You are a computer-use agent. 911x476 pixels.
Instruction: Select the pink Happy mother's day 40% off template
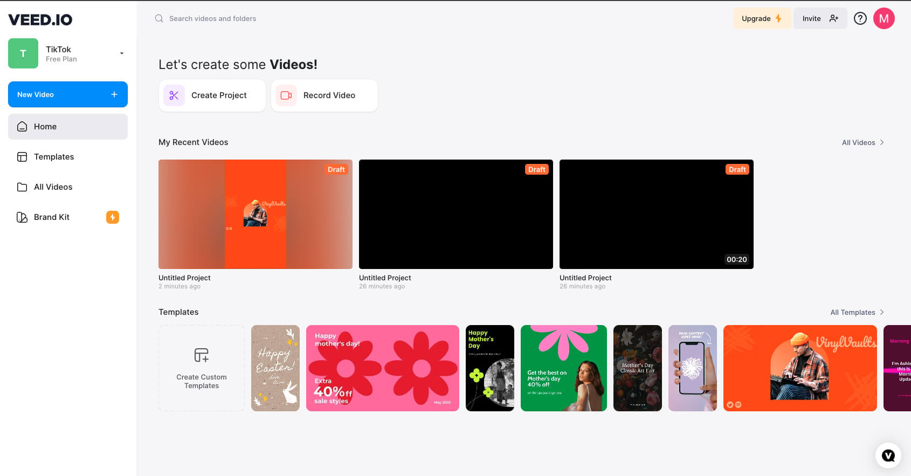point(383,368)
